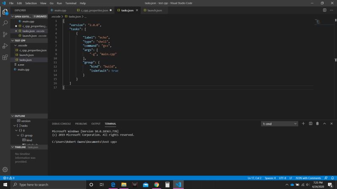
Task: Switch to the Debug Console panel tab
Action: (61, 123)
